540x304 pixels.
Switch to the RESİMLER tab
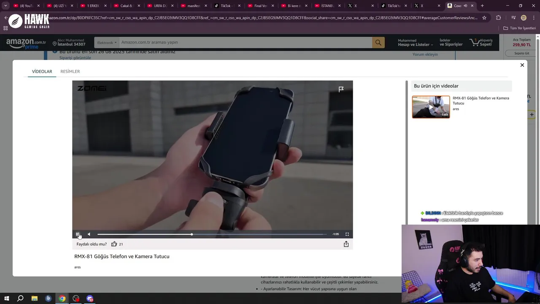pyautogui.click(x=70, y=71)
